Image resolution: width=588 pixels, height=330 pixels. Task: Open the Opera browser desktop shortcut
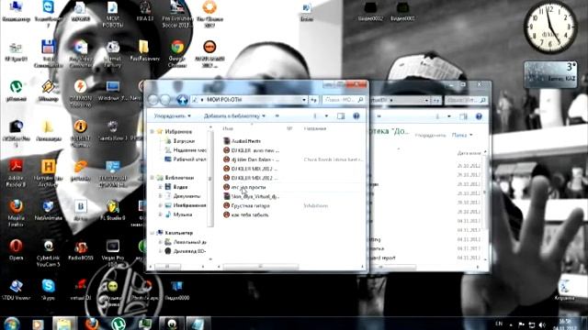[16, 249]
